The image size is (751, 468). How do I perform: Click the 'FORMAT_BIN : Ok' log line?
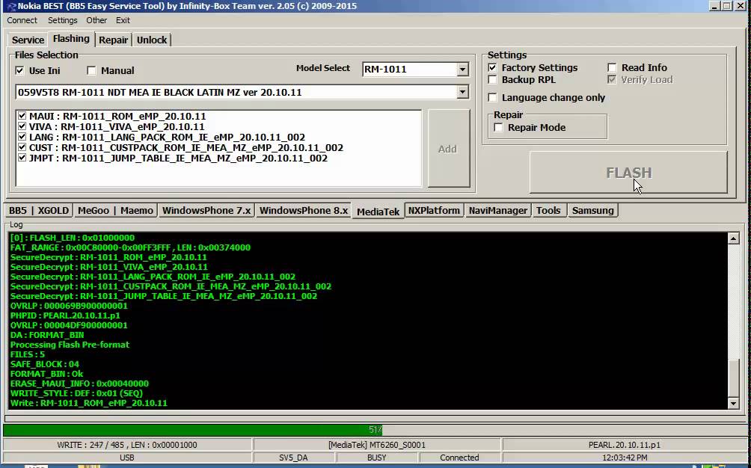tap(46, 374)
